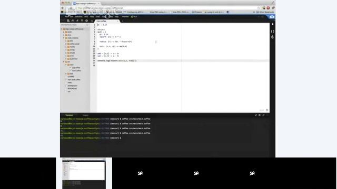Open the Projects bookmark
Screen dimensions: 337x189
click(197, 12)
